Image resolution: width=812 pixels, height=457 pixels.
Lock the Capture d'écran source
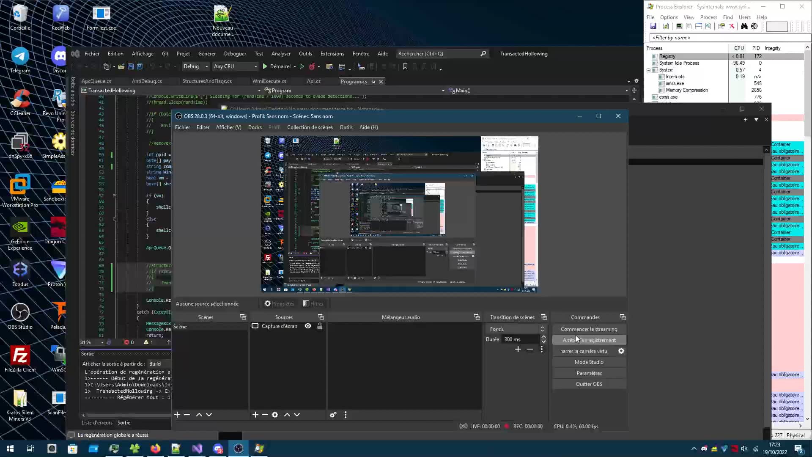tap(320, 326)
